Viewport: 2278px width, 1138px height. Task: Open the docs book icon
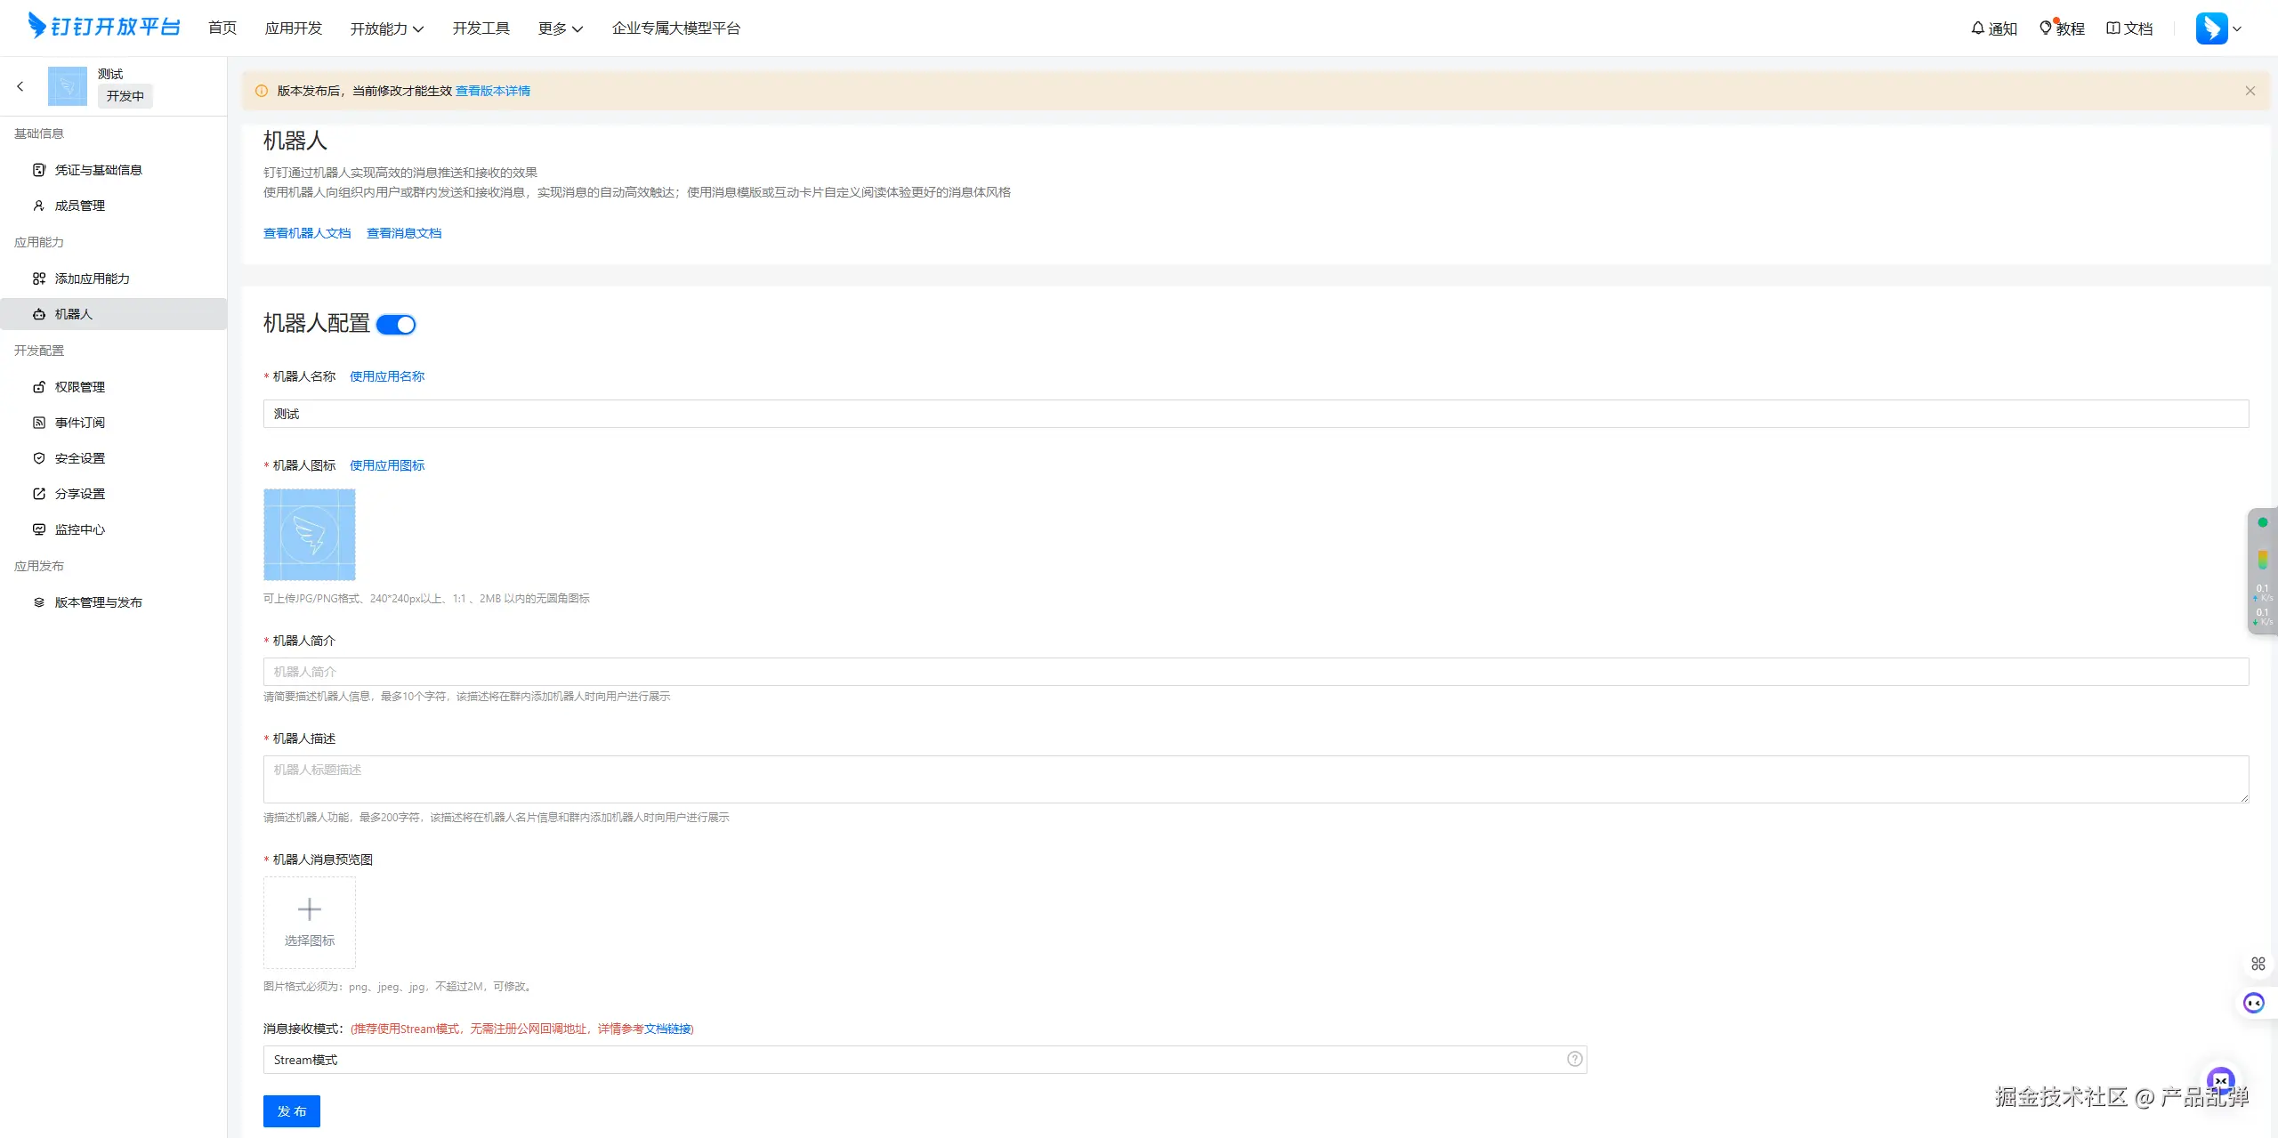2112,28
